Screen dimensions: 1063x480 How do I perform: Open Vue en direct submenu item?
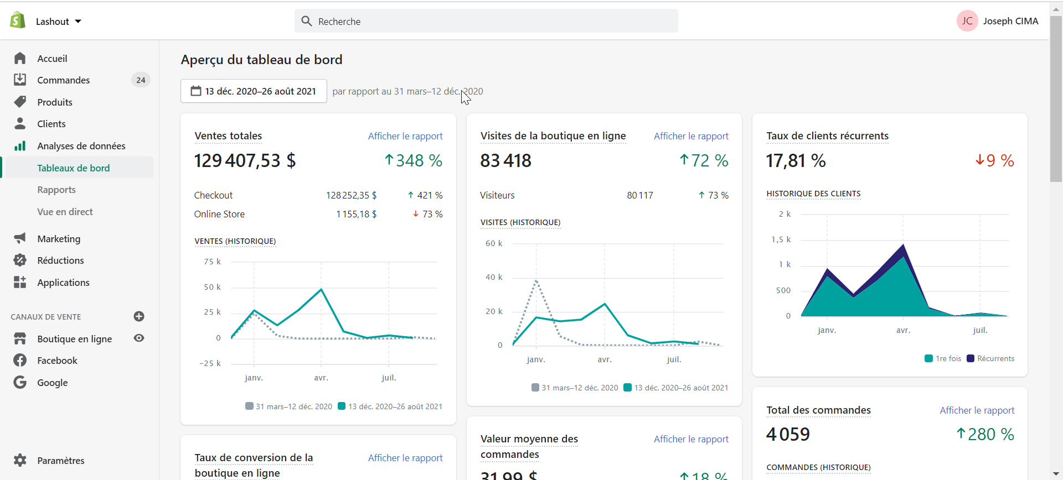pyautogui.click(x=65, y=212)
